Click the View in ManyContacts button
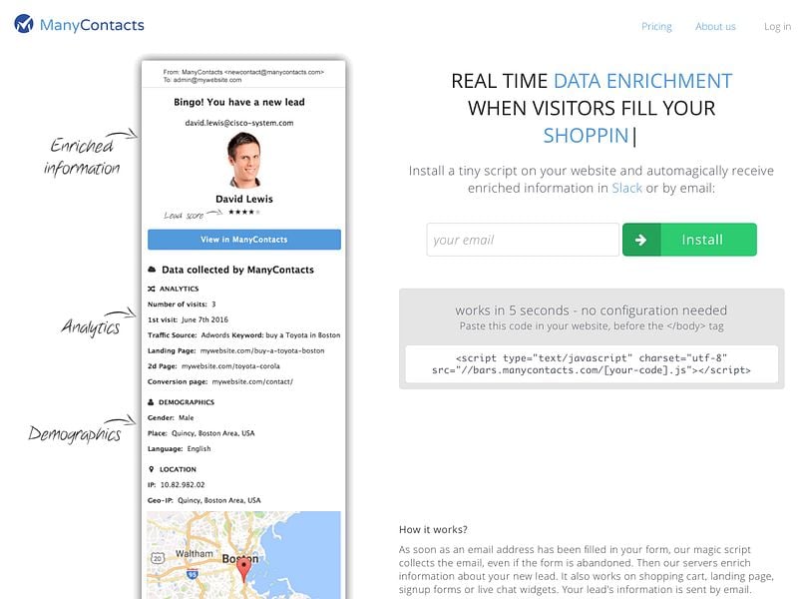 244,240
